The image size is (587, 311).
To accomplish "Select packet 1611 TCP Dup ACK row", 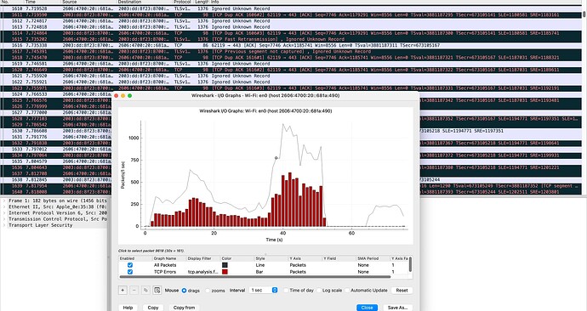I will coord(291,15).
